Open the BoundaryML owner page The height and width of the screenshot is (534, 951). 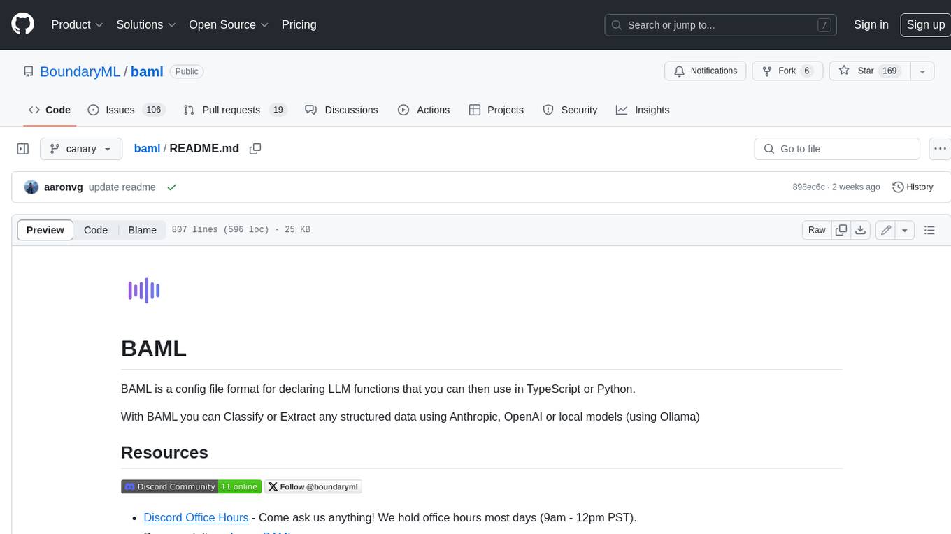click(x=80, y=71)
